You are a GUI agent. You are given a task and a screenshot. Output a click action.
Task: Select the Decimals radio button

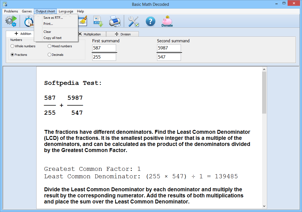pyautogui.click(x=55, y=55)
